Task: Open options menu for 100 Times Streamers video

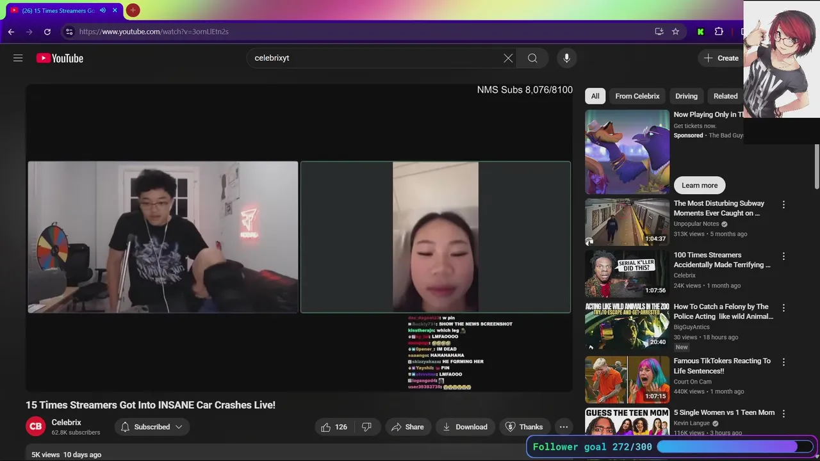Action: [x=783, y=256]
